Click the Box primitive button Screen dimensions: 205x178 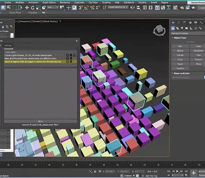tap(180, 46)
